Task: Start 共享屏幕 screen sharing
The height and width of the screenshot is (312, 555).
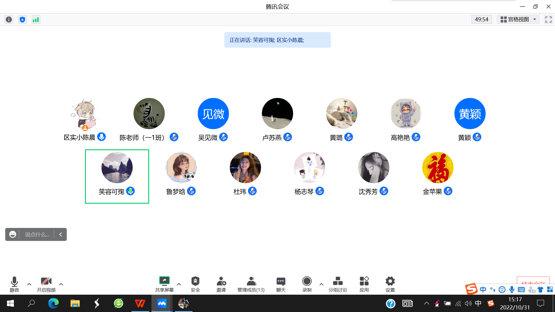Action: (x=164, y=284)
